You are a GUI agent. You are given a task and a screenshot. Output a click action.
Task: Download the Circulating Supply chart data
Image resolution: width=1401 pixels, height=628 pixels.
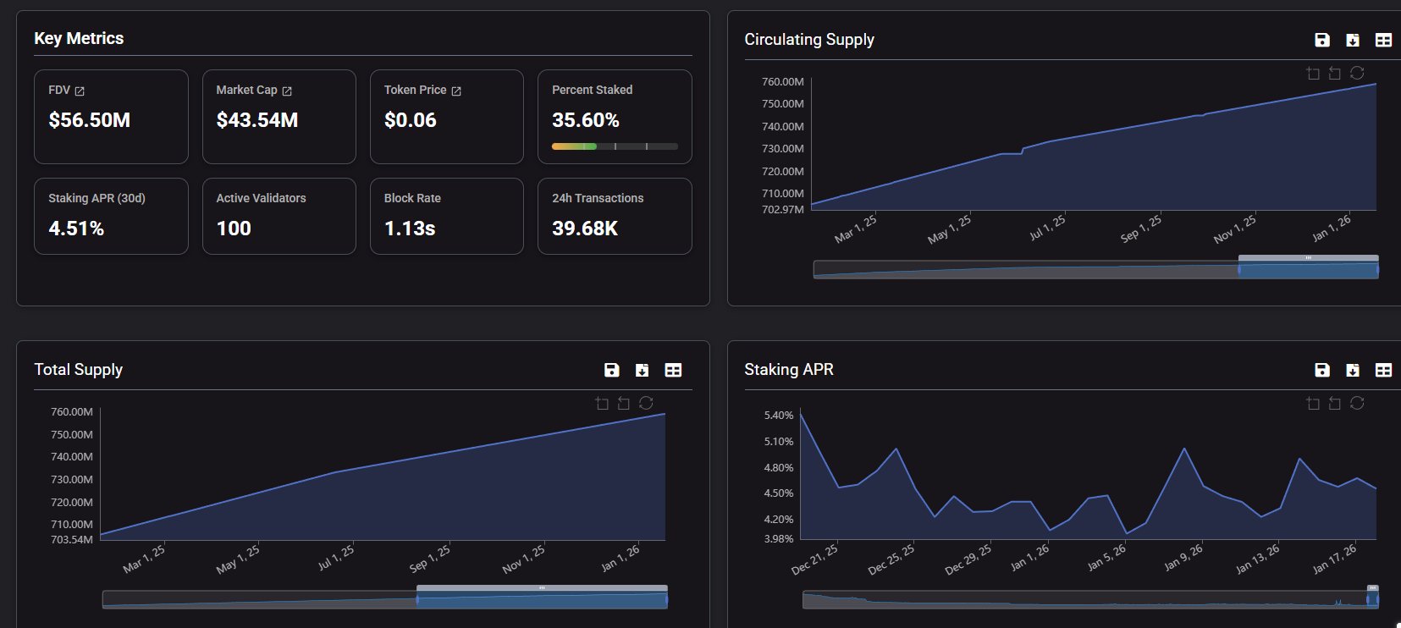pos(1353,40)
